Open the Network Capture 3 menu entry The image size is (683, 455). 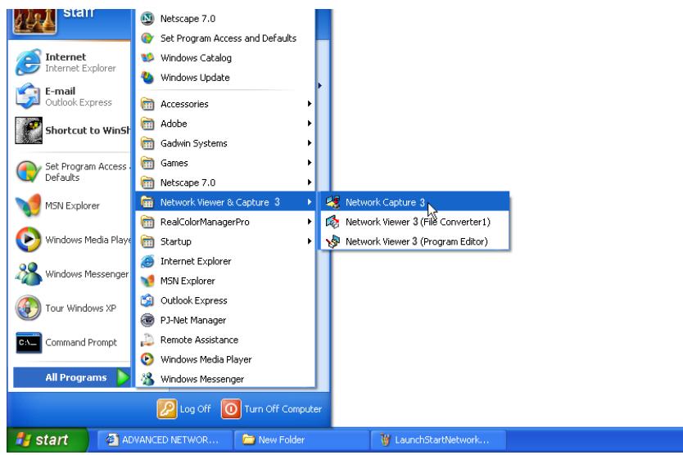(414, 202)
